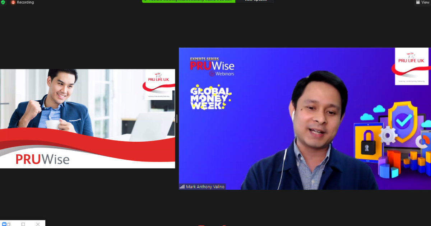Click the shared PRUWise slide
This screenshot has height=226, width=431.
click(88, 118)
